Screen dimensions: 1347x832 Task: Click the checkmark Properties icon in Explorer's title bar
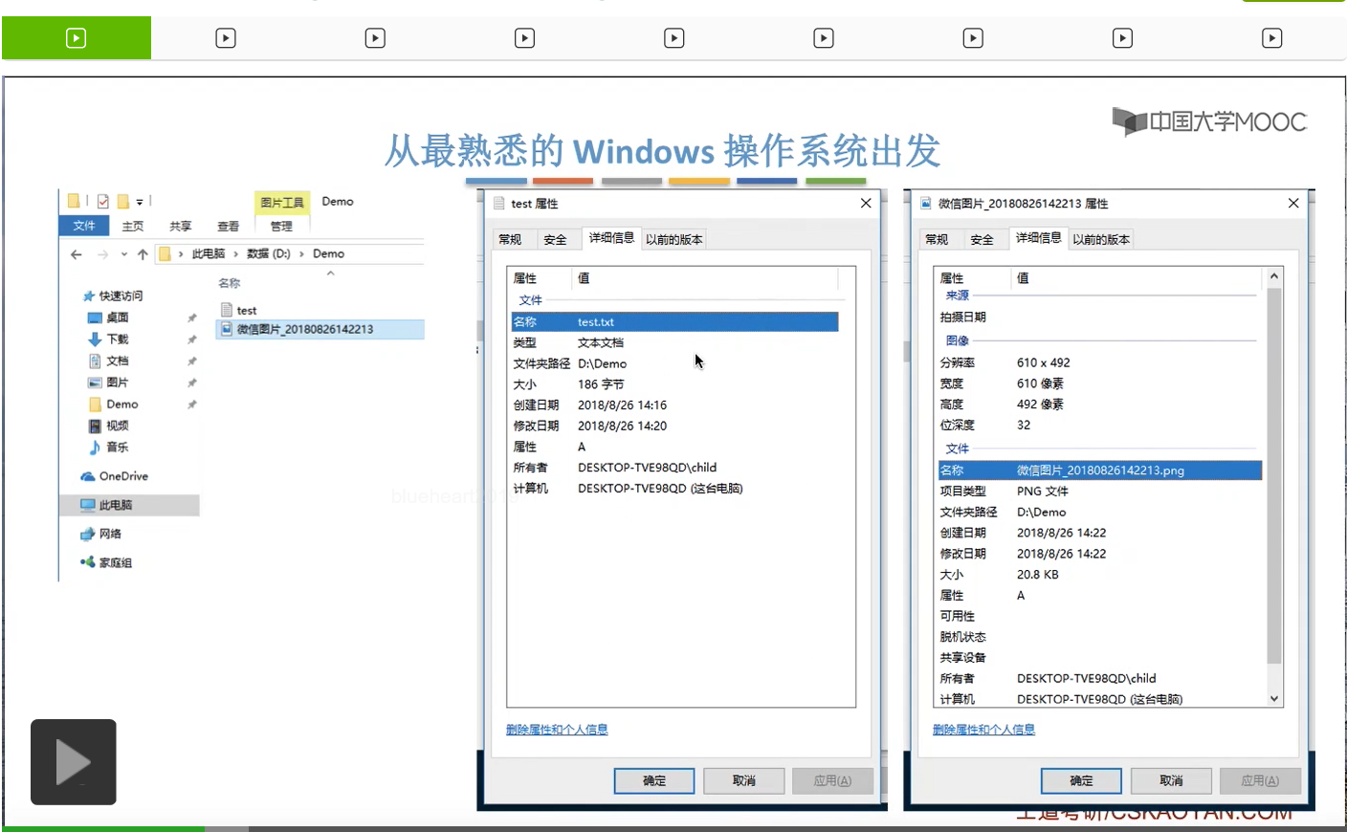point(103,202)
